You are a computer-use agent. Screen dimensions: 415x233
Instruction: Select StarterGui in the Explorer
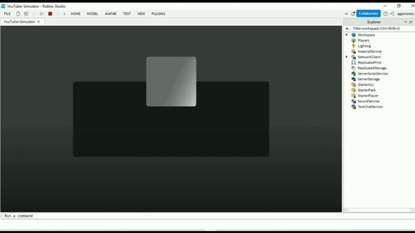coord(366,85)
